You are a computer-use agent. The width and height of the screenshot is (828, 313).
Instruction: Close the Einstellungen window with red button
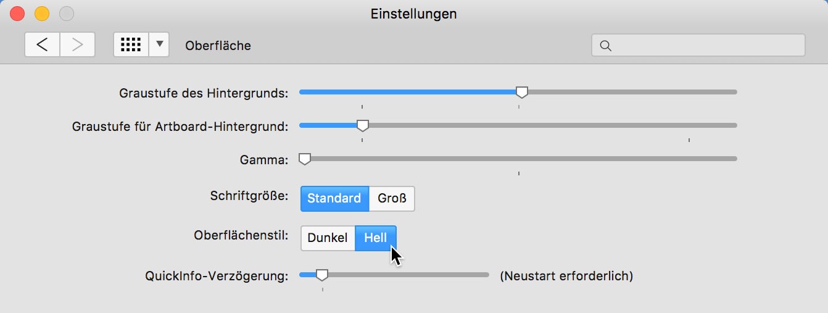tap(17, 13)
